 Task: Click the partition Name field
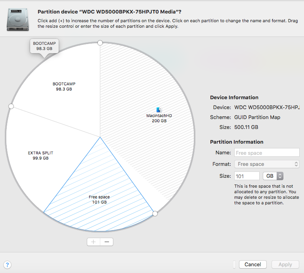(267, 153)
